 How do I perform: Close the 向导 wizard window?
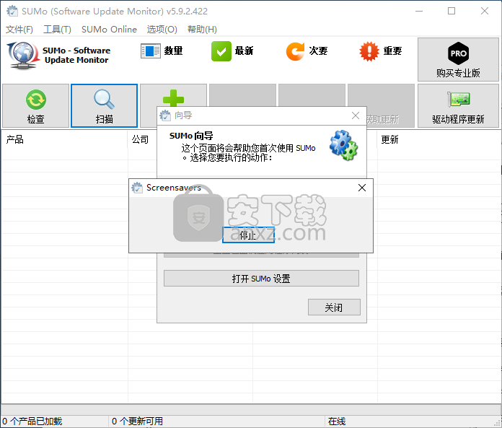click(356, 115)
